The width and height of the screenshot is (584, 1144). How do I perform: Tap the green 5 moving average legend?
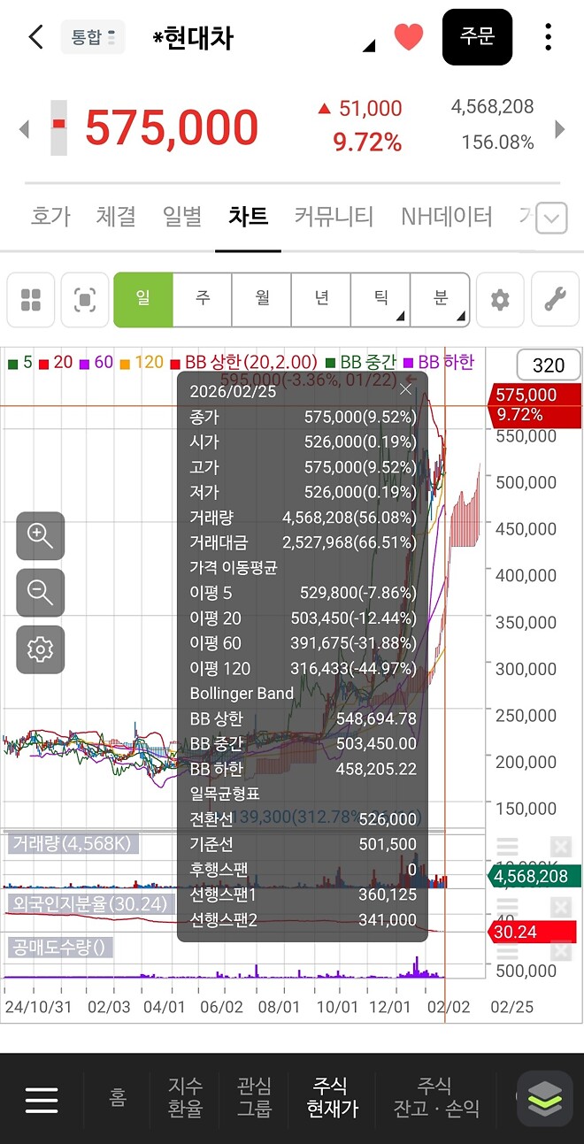(21, 362)
